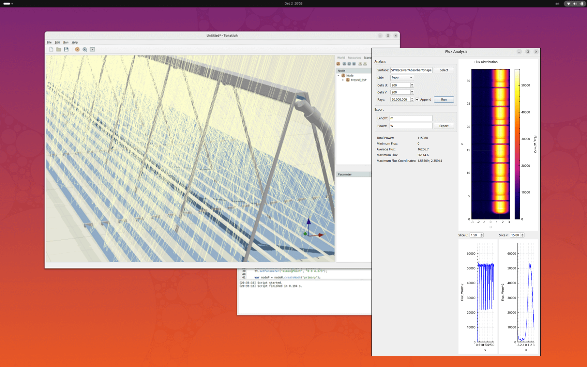Click the first tracker icon in scene toolbar

(360, 64)
